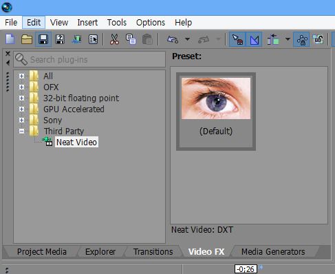Click the Render As waveform icon
This screenshot has width=335, height=274.
pyautogui.click(x=76, y=39)
